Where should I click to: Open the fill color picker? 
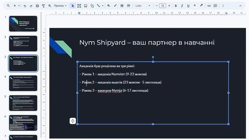click(109, 6)
